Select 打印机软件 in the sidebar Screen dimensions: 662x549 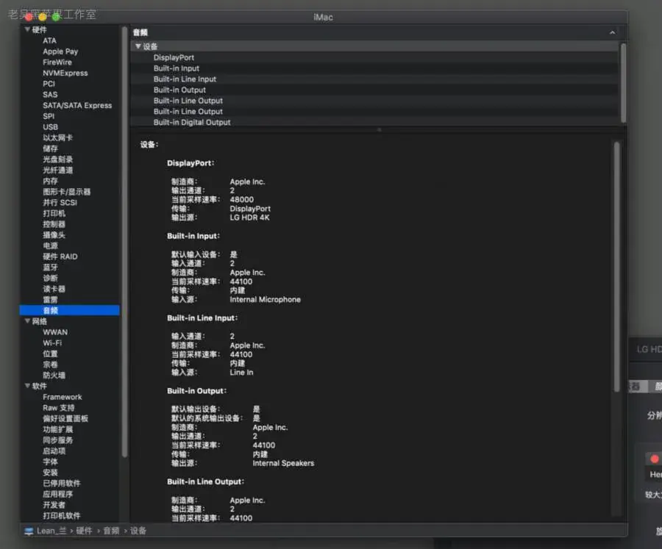tap(62, 516)
